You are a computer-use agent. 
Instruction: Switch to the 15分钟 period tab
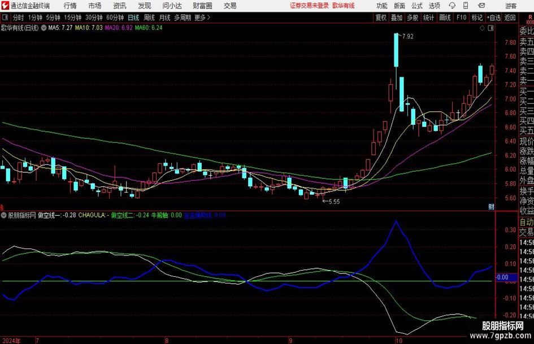pyautogui.click(x=73, y=18)
